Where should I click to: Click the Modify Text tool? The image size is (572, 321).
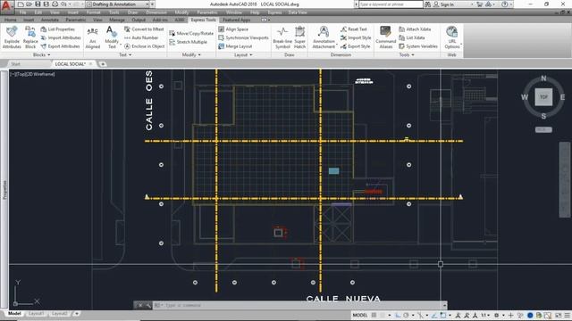pos(112,37)
